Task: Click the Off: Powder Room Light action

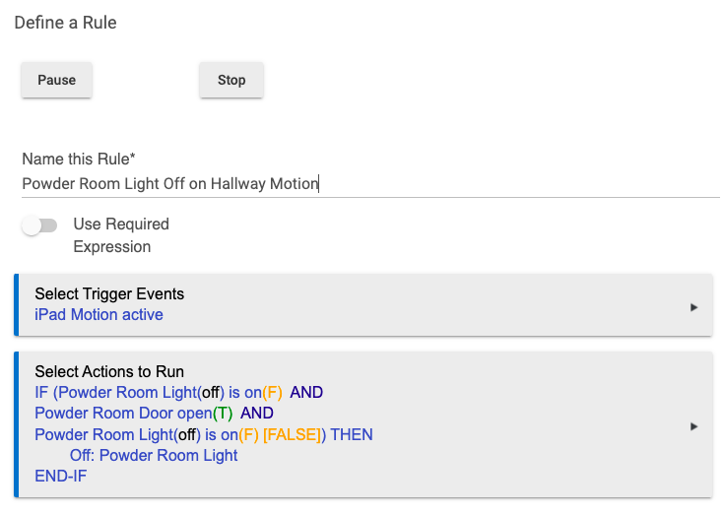Action: point(154,455)
